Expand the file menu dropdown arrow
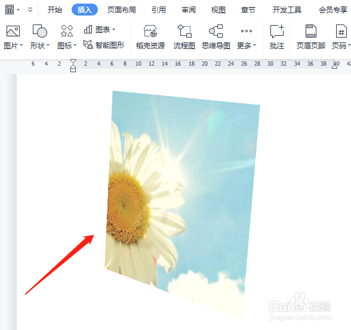 (19, 10)
